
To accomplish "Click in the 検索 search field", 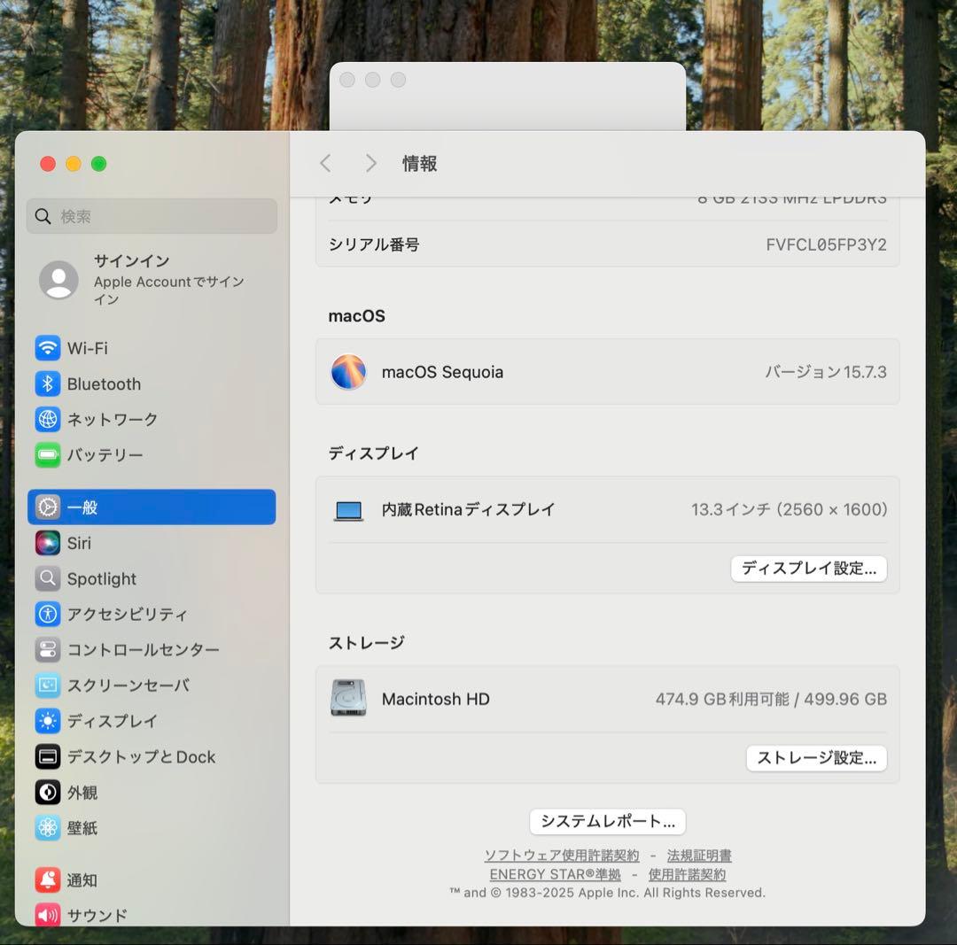I will 151,216.
